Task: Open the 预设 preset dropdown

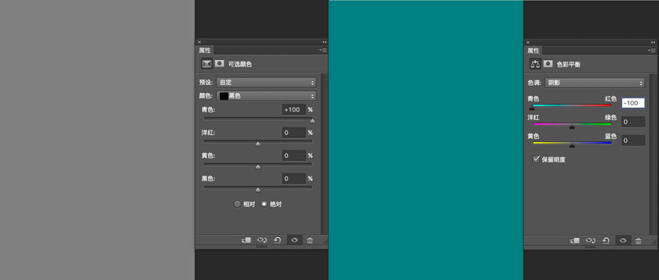Action: point(266,82)
